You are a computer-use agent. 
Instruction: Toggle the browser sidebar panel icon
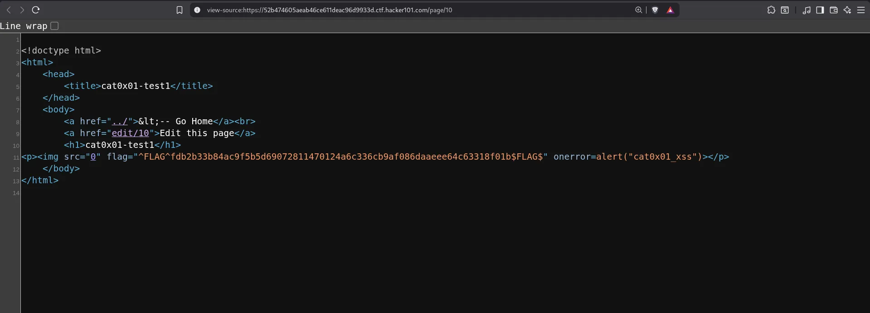[x=820, y=10]
